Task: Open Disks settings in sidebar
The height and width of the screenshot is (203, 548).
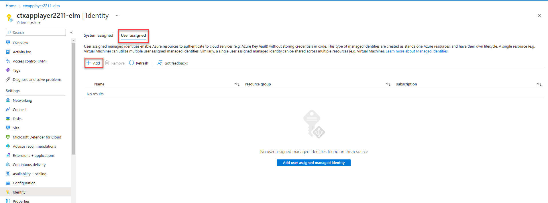Action: click(x=17, y=119)
